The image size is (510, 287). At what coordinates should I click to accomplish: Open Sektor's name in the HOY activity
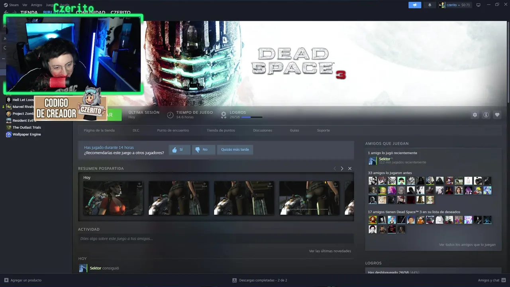[x=96, y=268]
